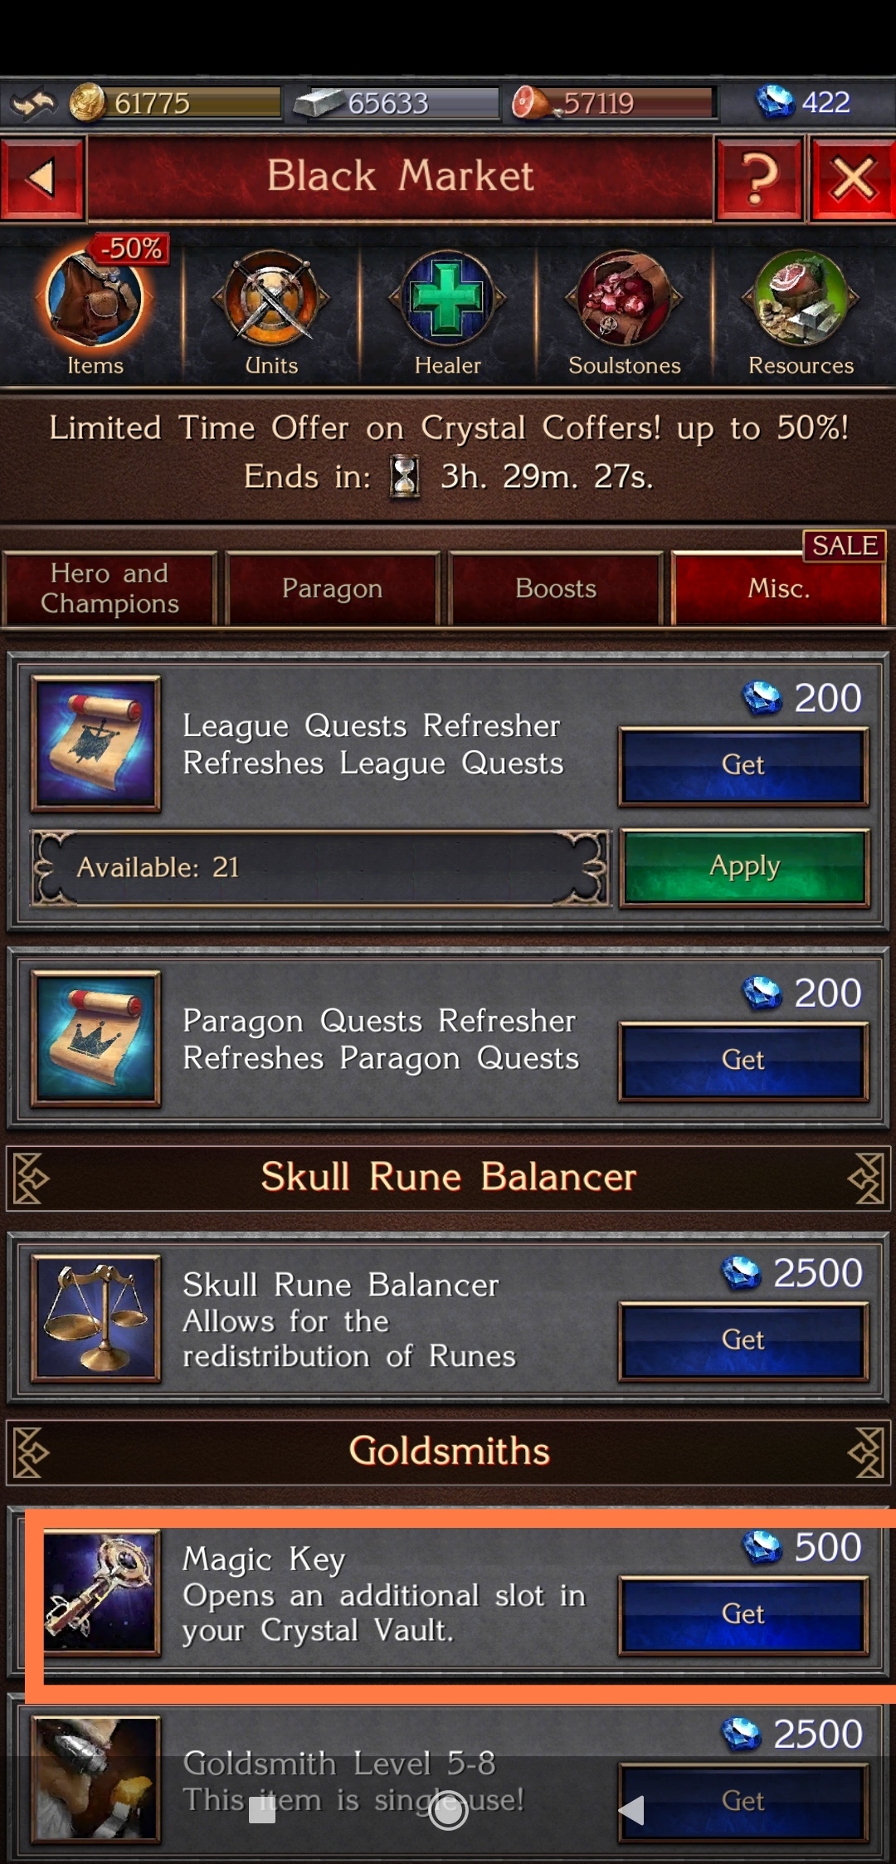Get the Paragon Quests Refresher

coord(743,1061)
